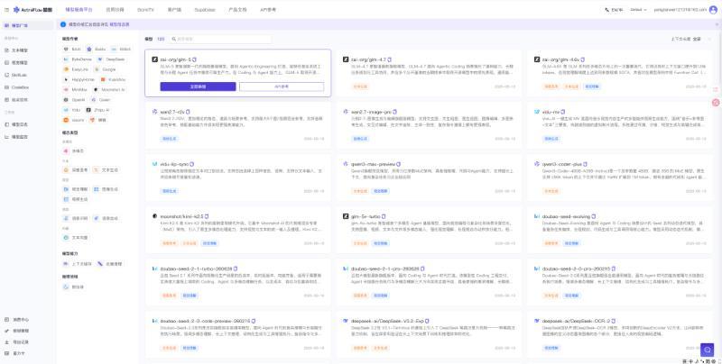Toggle the Moonshot AI author filter

pyautogui.click(x=109, y=89)
